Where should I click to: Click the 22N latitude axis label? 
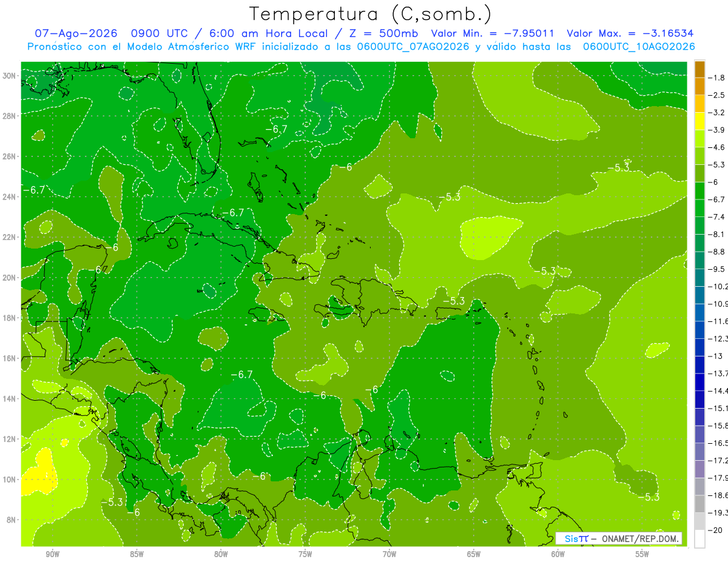(10, 237)
